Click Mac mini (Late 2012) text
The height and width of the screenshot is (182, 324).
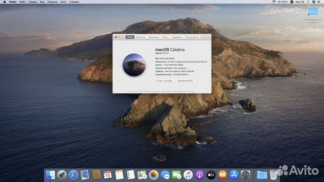point(165,58)
